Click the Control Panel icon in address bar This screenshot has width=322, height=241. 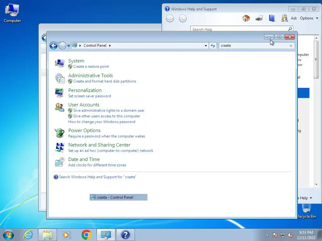pyautogui.click(x=75, y=45)
